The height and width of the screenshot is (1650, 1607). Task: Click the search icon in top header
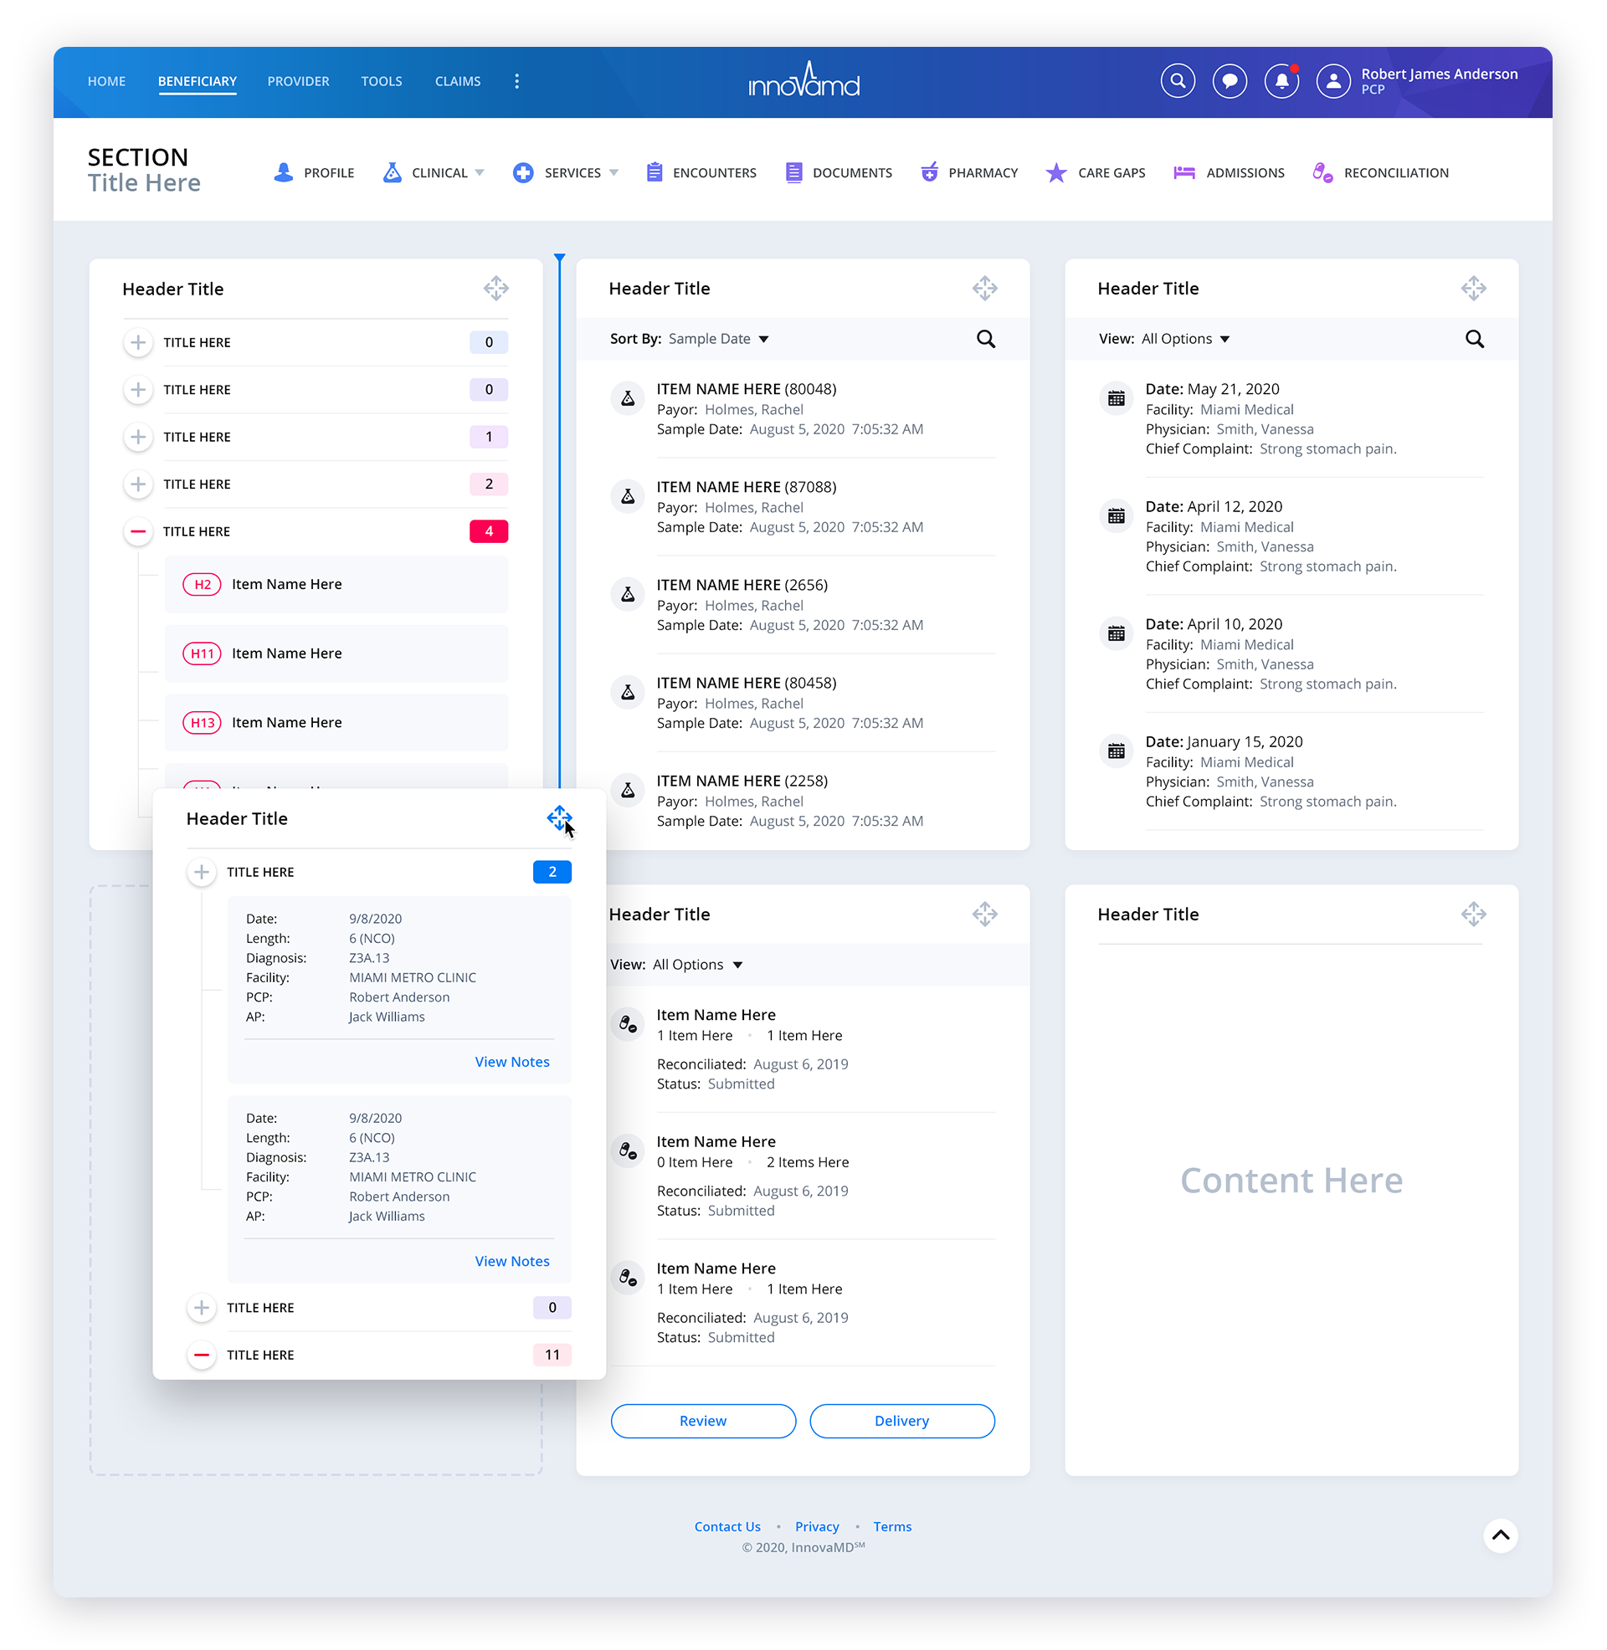[1178, 81]
